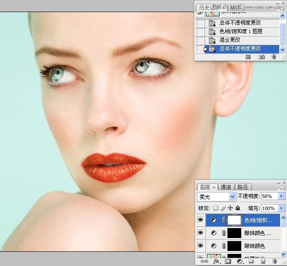Open the History panel options menu

pyautogui.click(x=283, y=9)
